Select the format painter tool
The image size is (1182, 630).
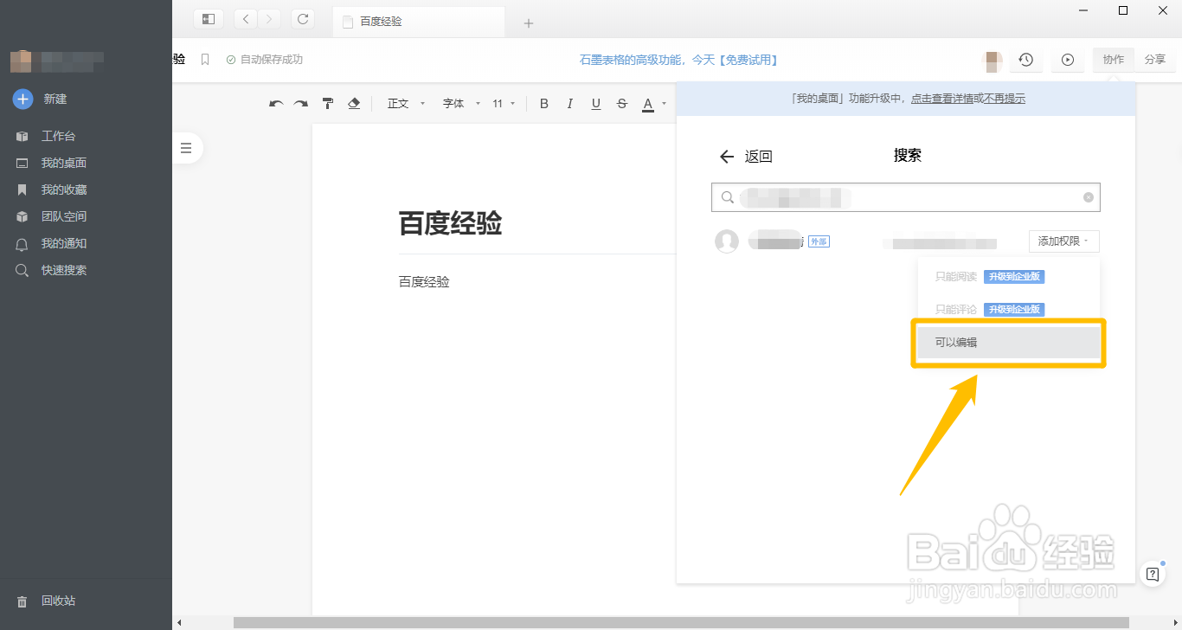tap(328, 104)
